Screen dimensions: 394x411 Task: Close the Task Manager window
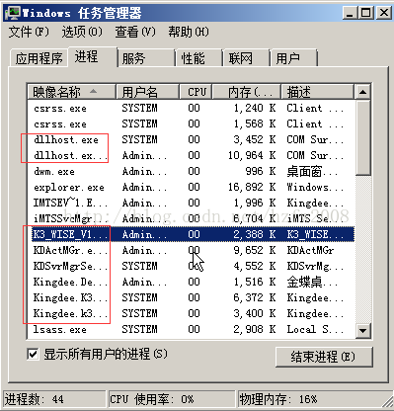383,13
